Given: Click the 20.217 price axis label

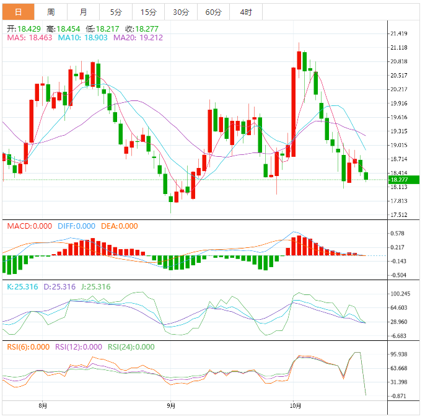Looking at the screenshot, I should (x=399, y=89).
